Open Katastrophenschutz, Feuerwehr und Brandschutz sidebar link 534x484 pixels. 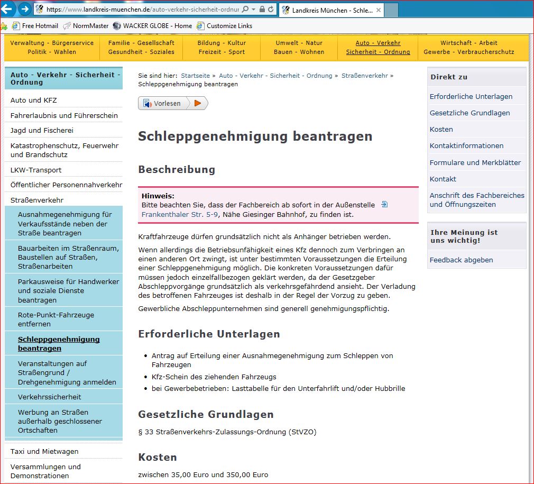[65, 150]
